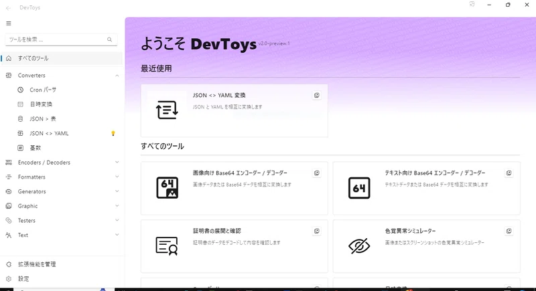Pop out 証明書の展開と確認 card window
The width and height of the screenshot is (536, 291).
(317, 231)
